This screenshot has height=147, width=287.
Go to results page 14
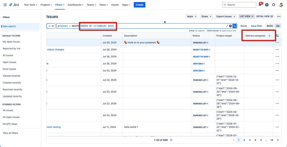point(272,140)
